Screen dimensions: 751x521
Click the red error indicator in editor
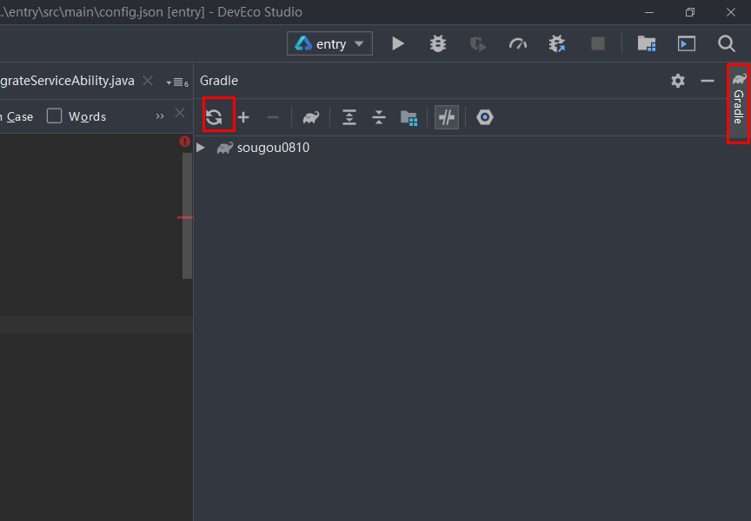tap(185, 142)
